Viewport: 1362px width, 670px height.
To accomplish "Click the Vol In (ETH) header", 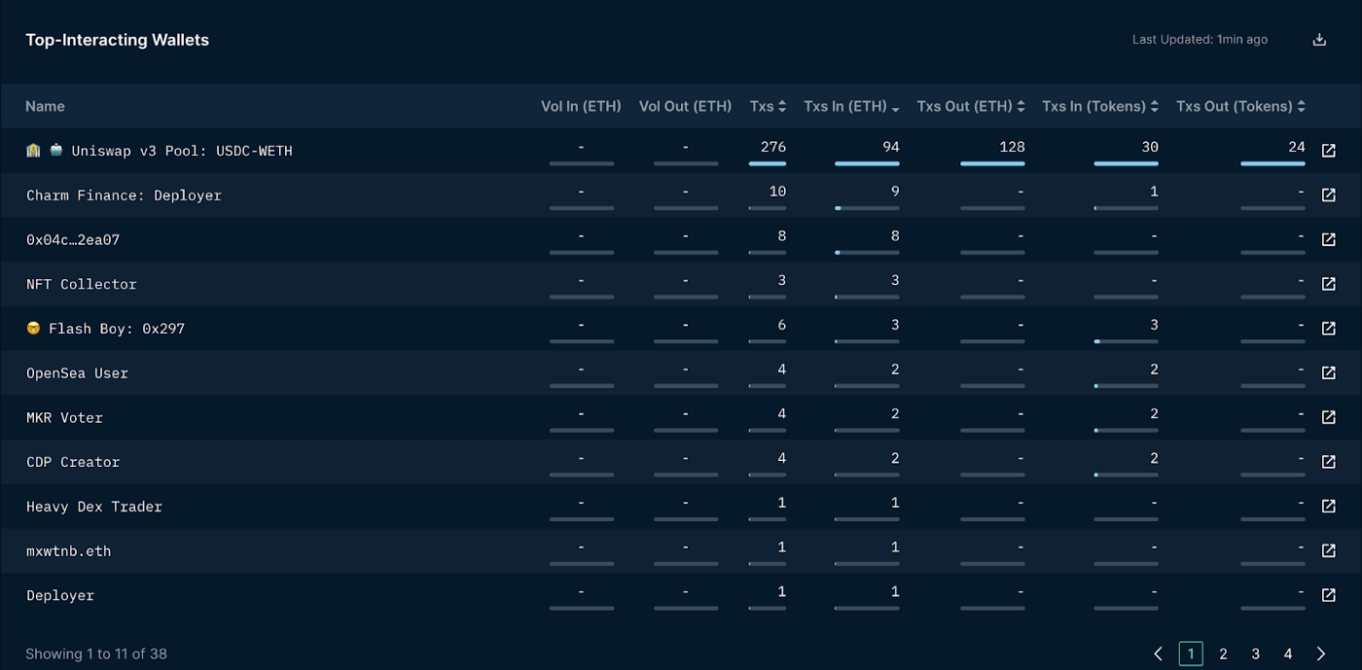I will coord(581,106).
